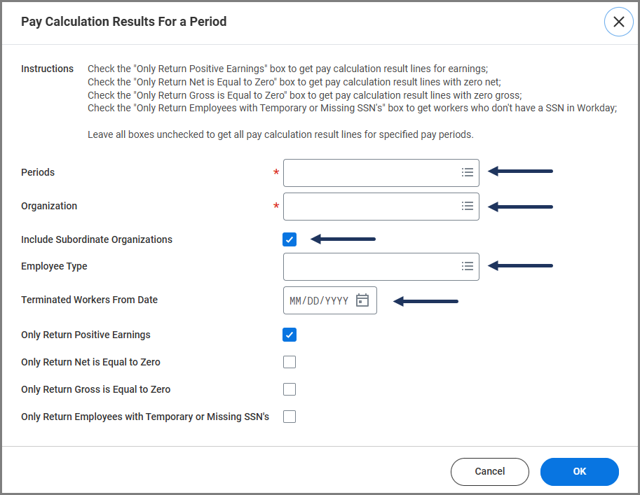Click the Instructions label text
Screen dimensions: 640x495
[x=47, y=69]
